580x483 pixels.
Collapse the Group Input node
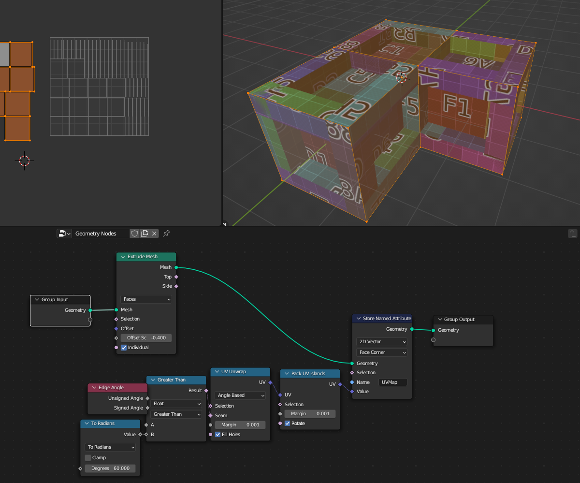(x=37, y=300)
